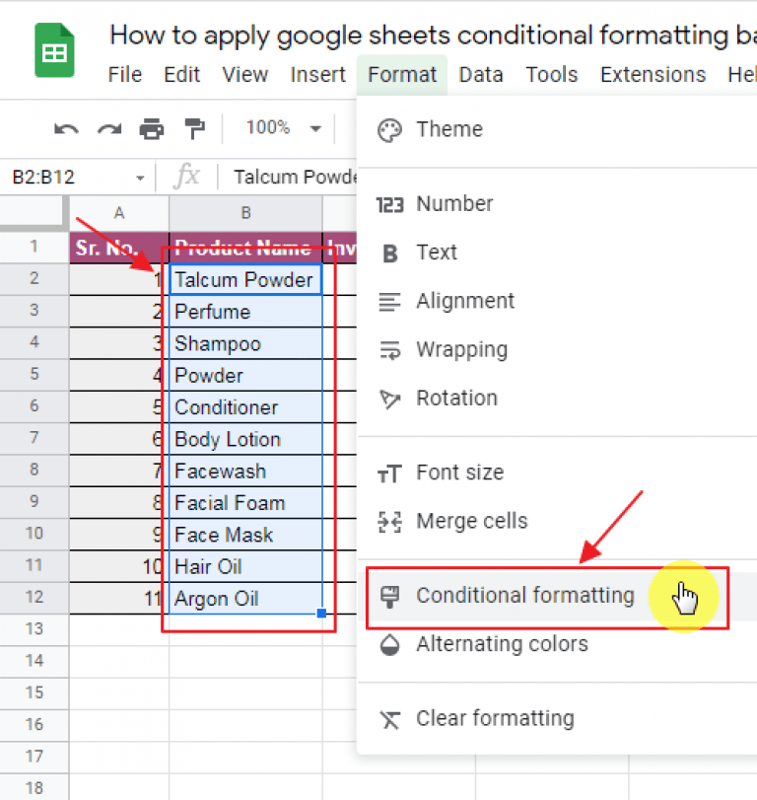Click the Theme palette icon
The height and width of the screenshot is (800, 757).
pyautogui.click(x=389, y=129)
